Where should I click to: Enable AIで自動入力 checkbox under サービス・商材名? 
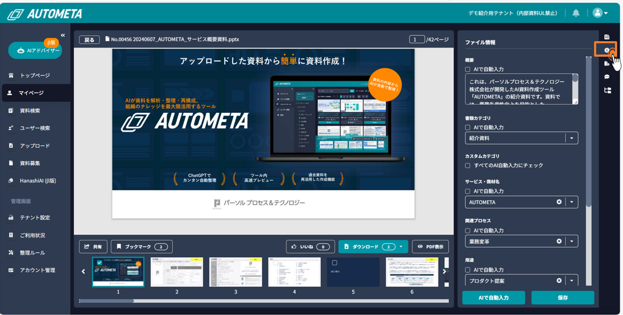468,191
